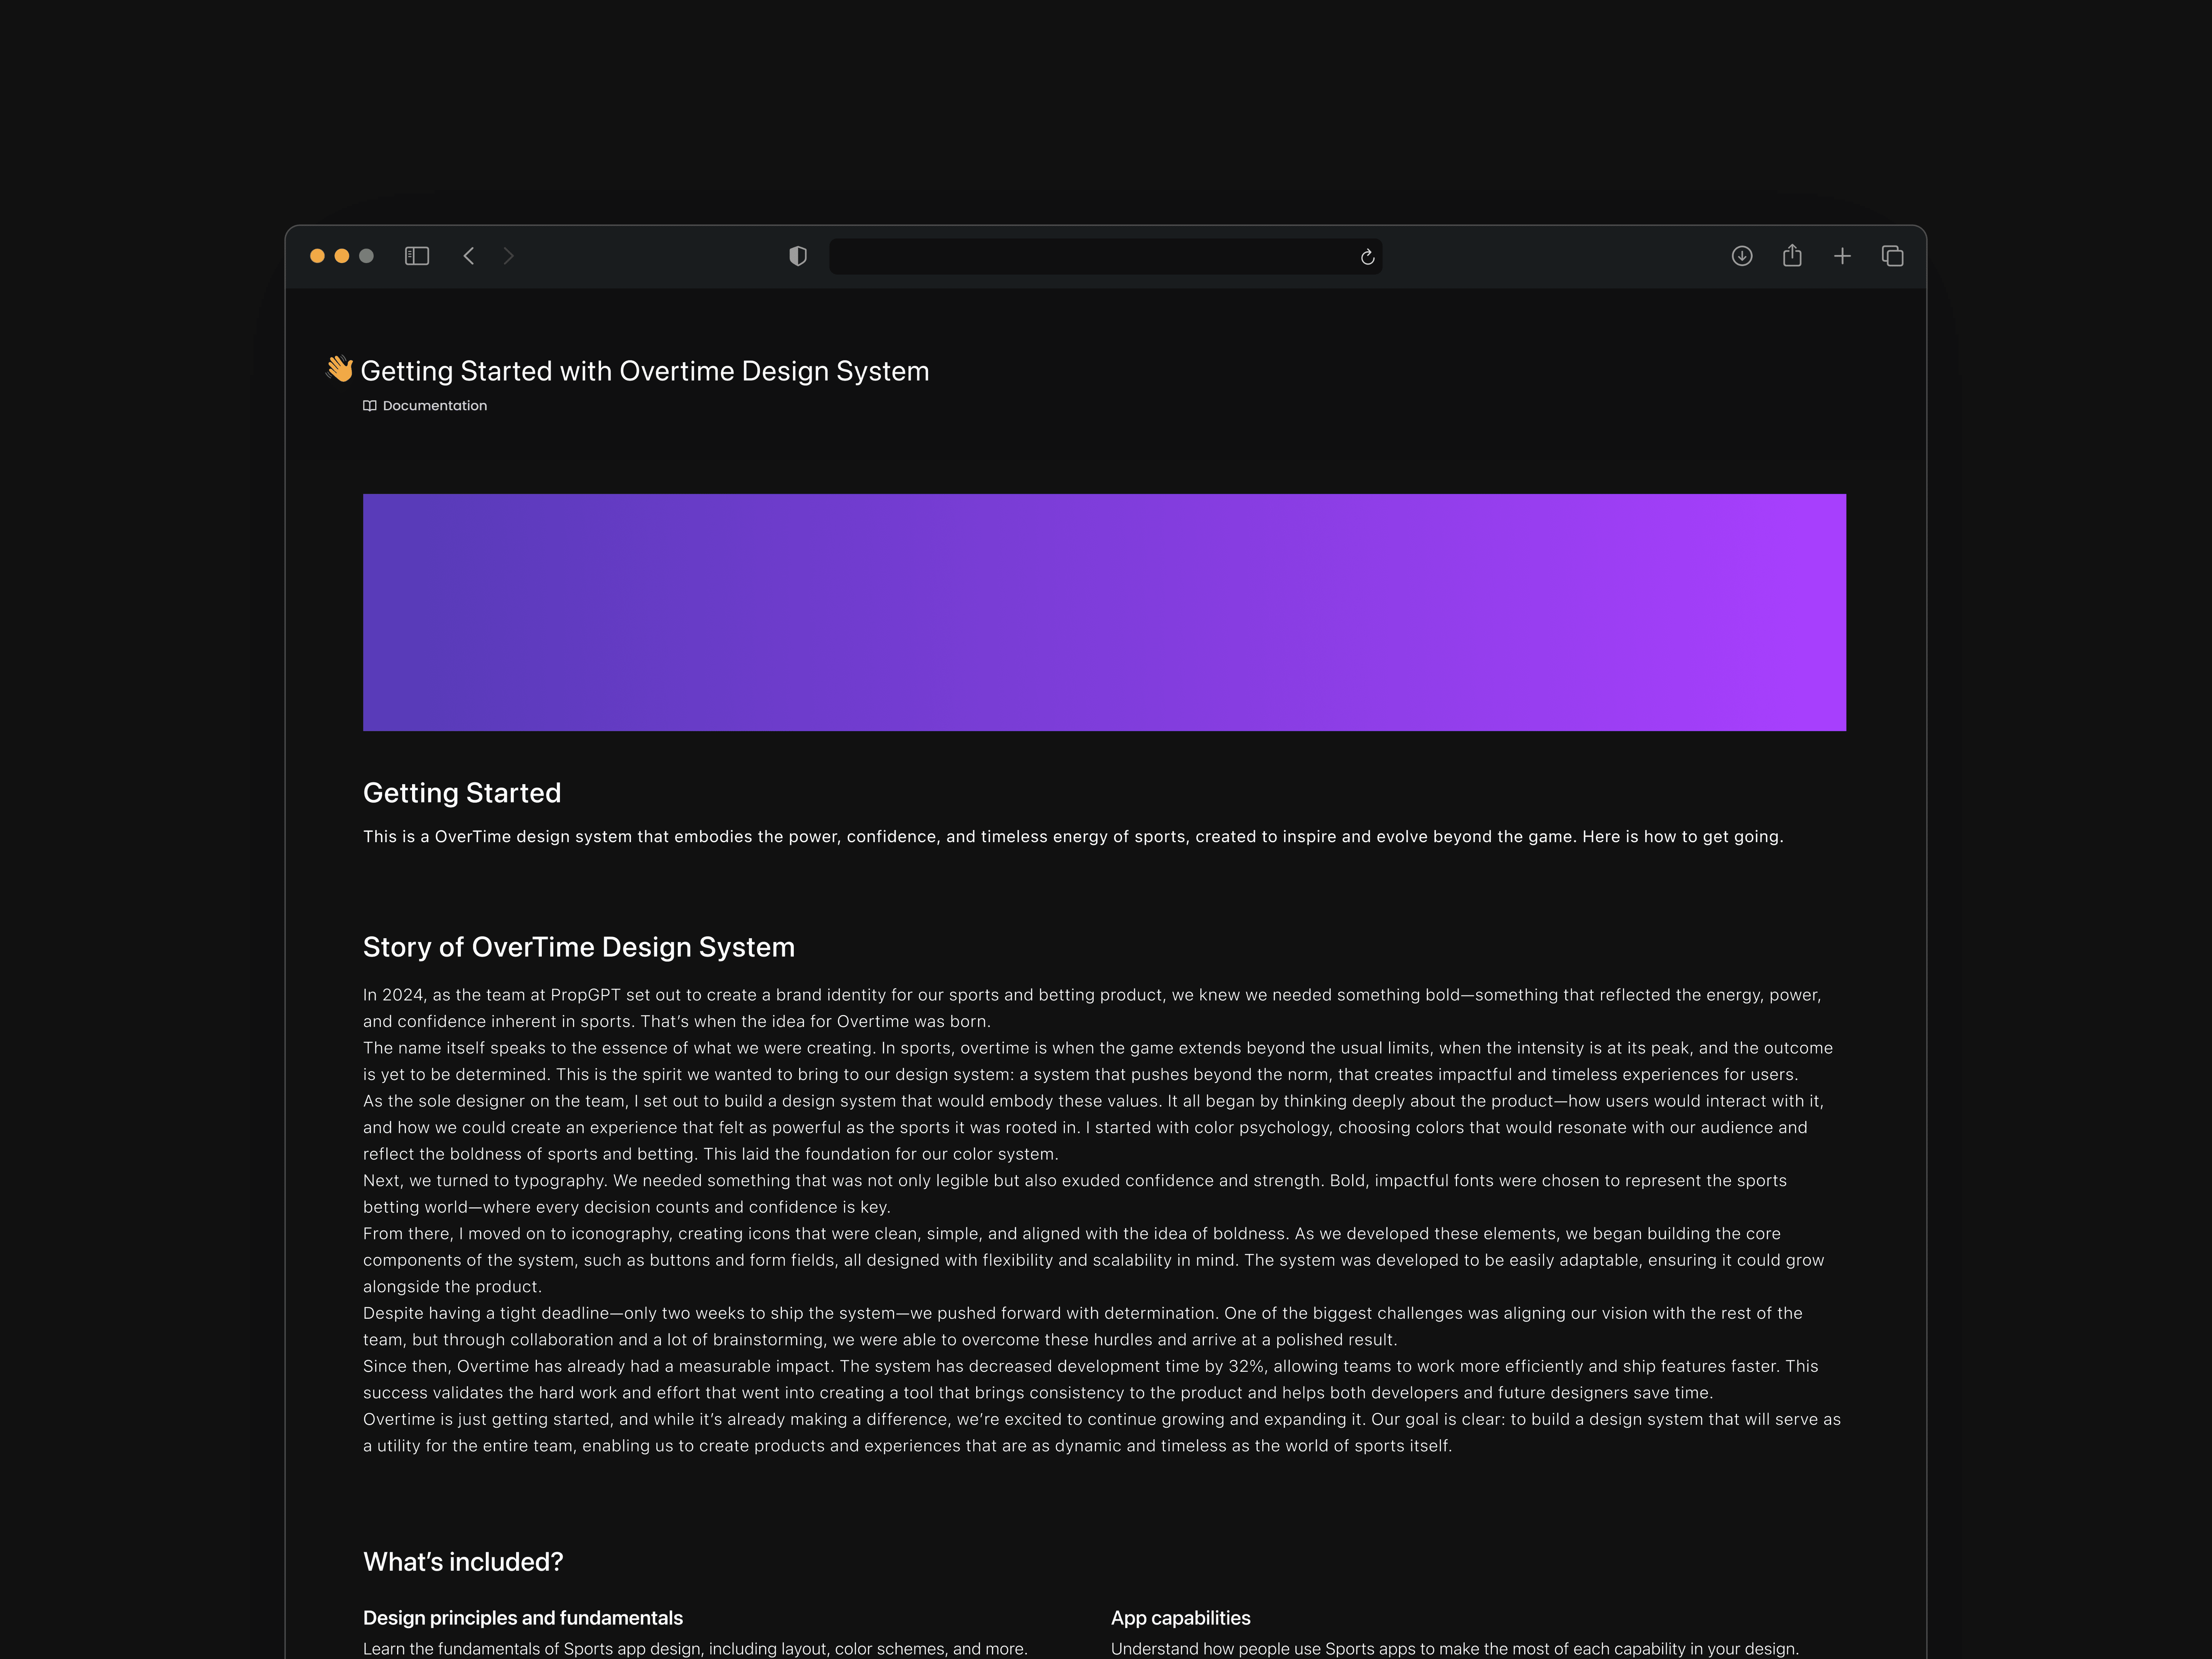The image size is (2212, 1659).
Task: Go forward to the next page
Action: pos(509,256)
